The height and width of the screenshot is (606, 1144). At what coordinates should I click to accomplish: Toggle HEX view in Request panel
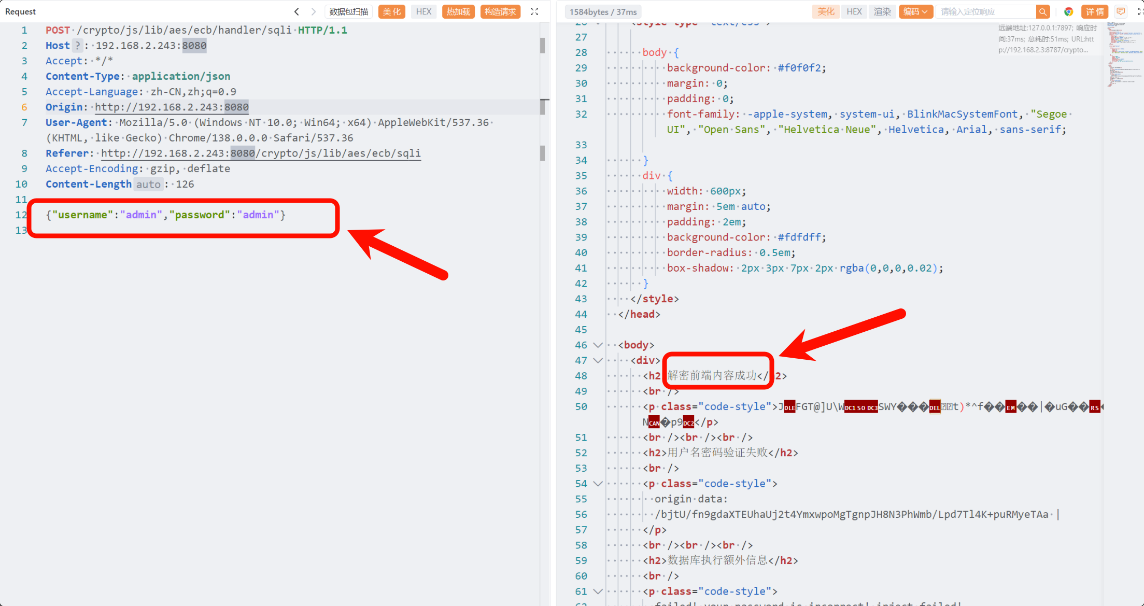point(423,11)
